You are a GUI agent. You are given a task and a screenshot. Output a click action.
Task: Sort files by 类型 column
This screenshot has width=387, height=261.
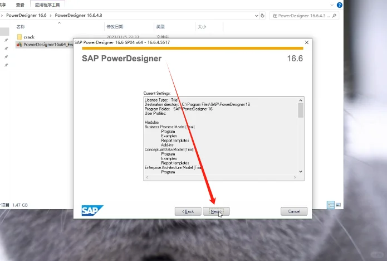click(x=160, y=27)
